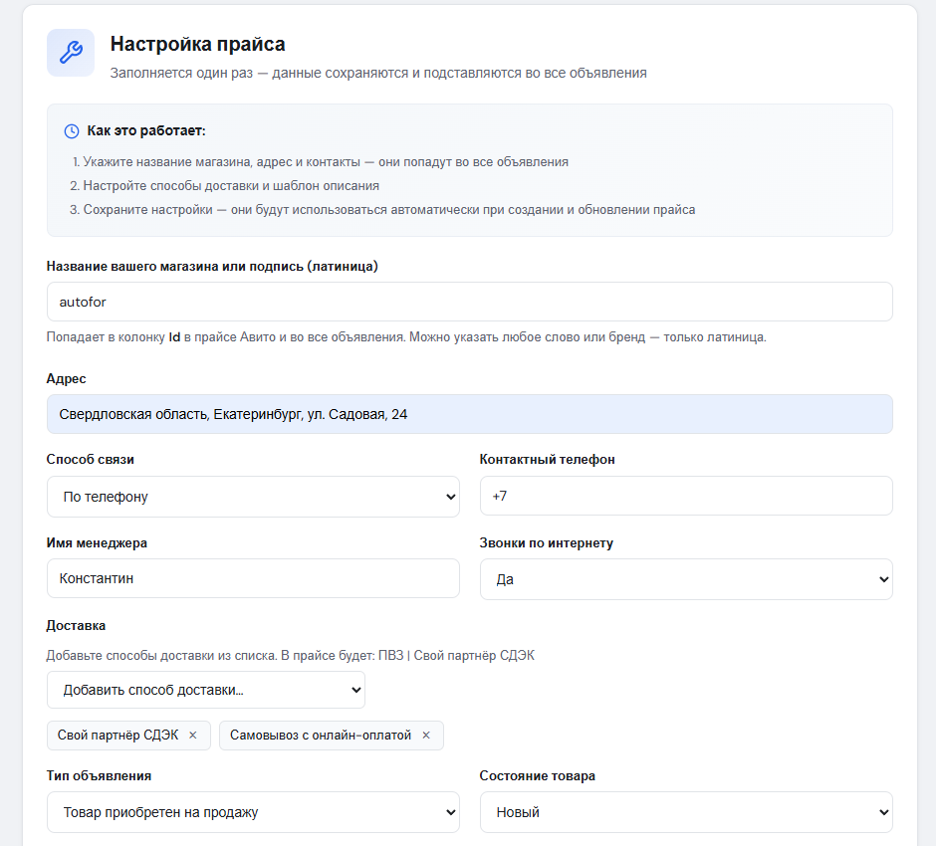936x846 pixels.
Task: Click the 'Доставка' section label
Action: 76,626
